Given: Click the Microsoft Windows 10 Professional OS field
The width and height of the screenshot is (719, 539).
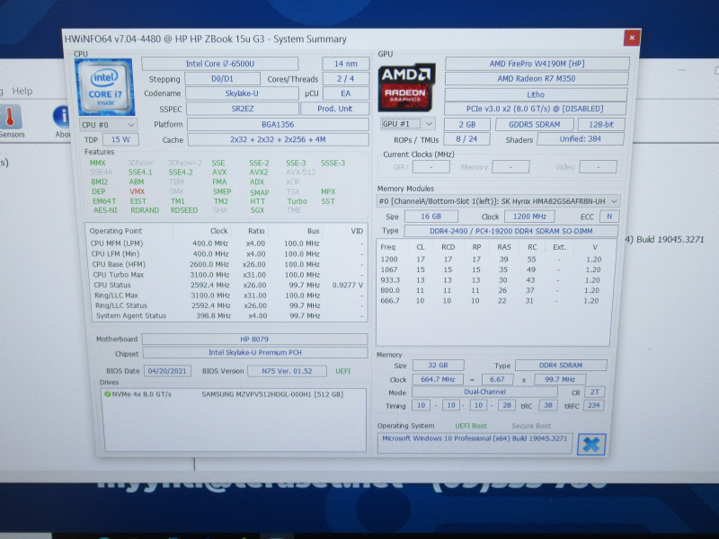Looking at the screenshot, I should coord(475,443).
